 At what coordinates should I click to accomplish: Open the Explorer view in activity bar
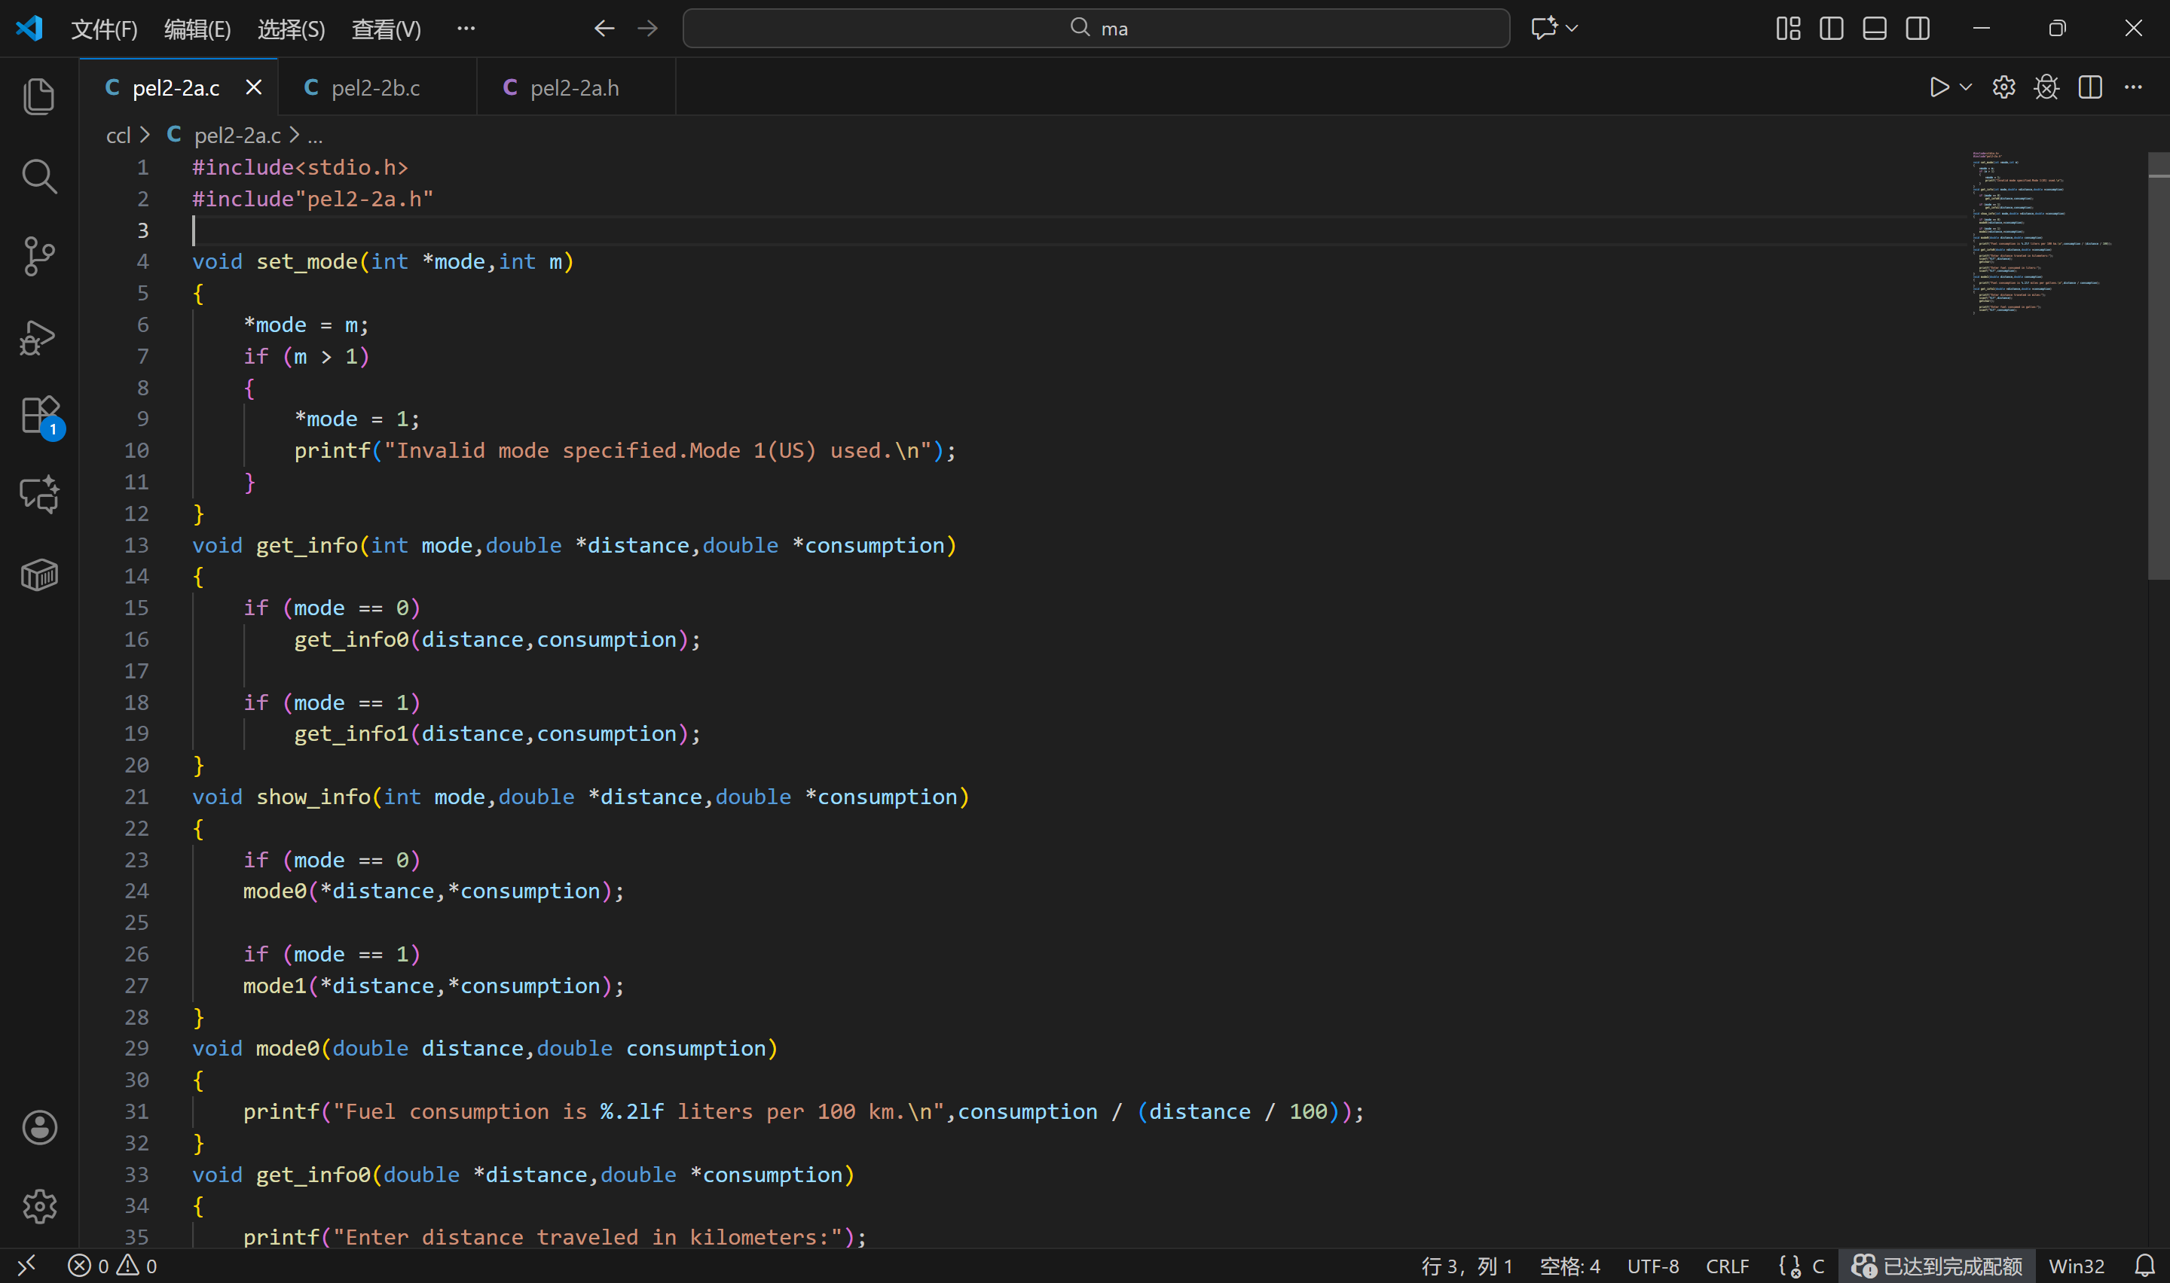pos(39,96)
